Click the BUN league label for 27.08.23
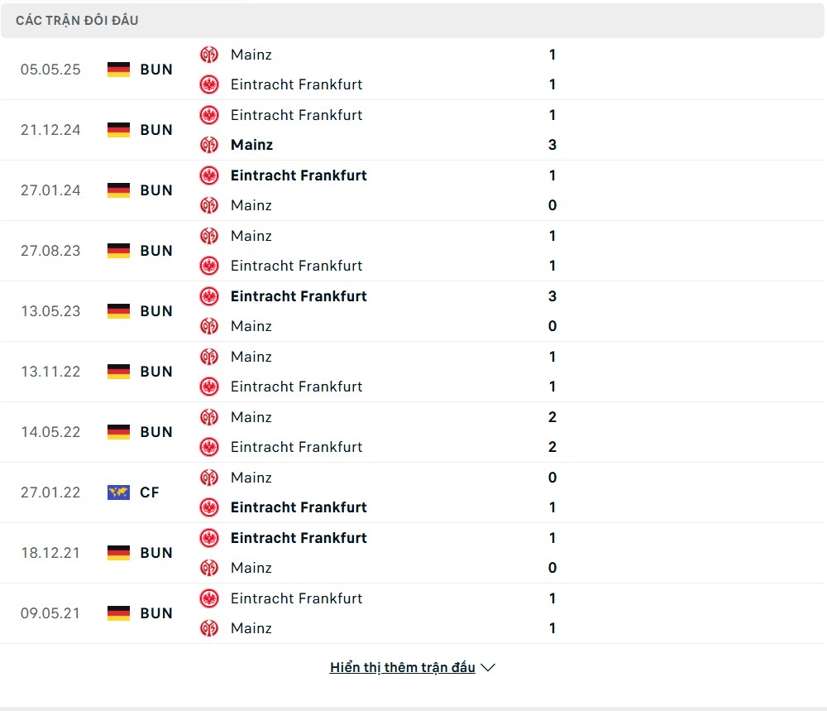This screenshot has width=827, height=711. (x=156, y=251)
